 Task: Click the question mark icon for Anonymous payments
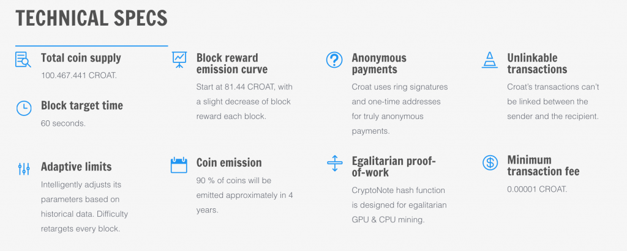tap(334, 59)
